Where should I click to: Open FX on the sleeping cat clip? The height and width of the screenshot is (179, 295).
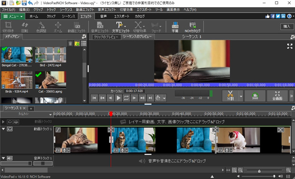coord(58,150)
